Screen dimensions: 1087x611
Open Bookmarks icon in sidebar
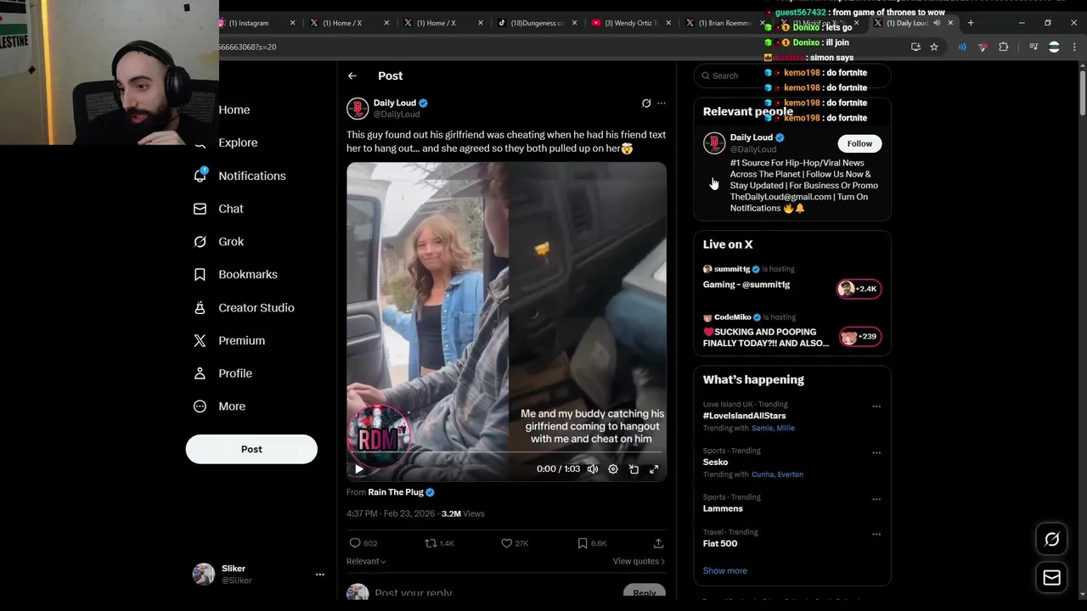click(x=200, y=275)
